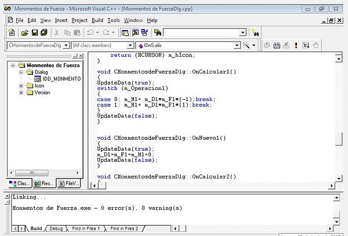The image size is (348, 236).
Task: Open the Insert menu
Action: 61,20
